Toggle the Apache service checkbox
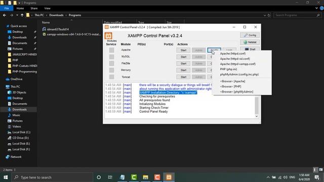 click(111, 50)
